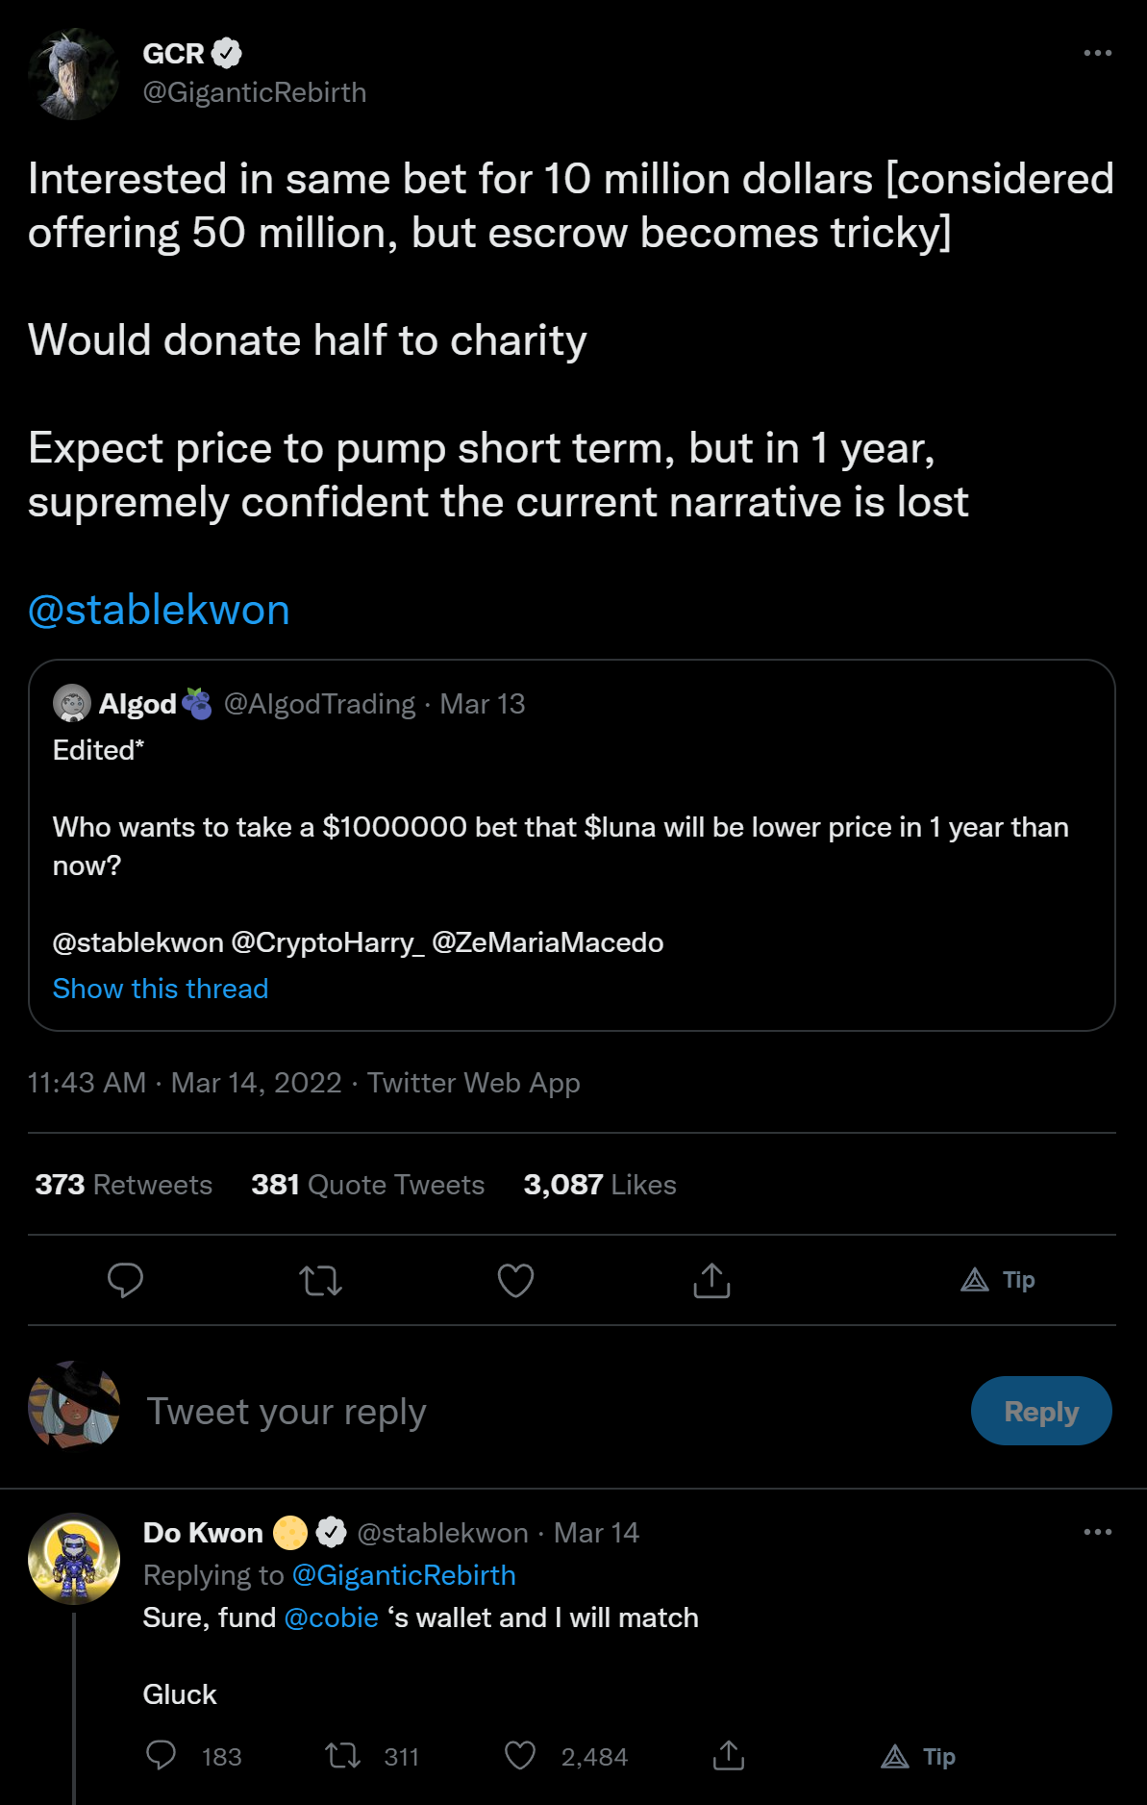Retweet GCR's main tweet
Viewport: 1147px width, 1805px height.
coord(320,1280)
